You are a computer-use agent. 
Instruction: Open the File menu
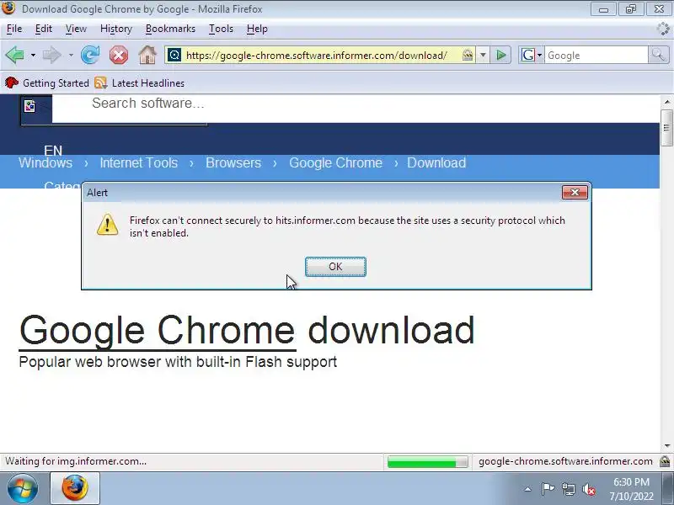(14, 29)
